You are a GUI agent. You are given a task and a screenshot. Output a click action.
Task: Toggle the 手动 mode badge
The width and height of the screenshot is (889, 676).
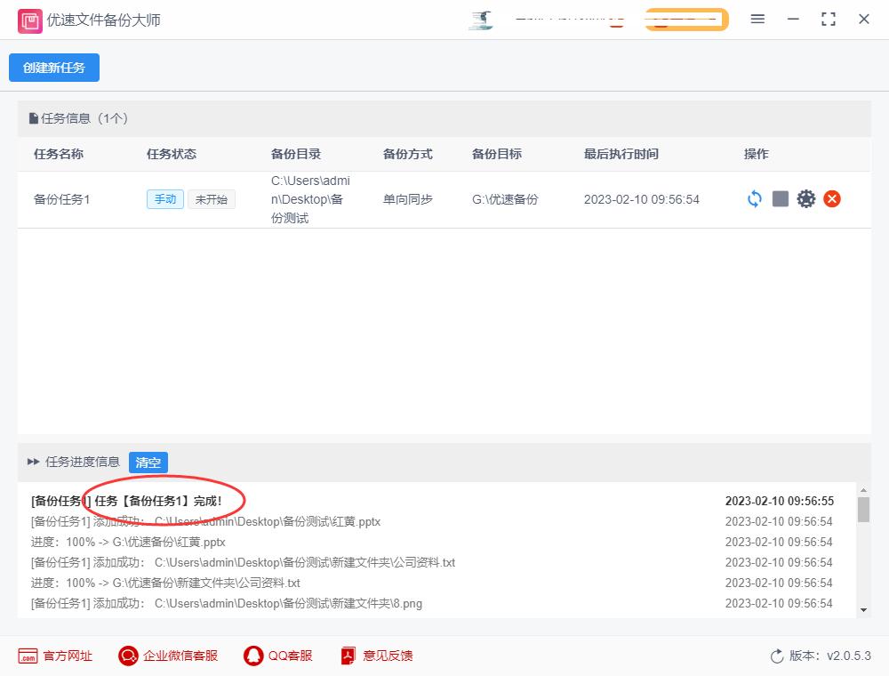click(x=164, y=199)
